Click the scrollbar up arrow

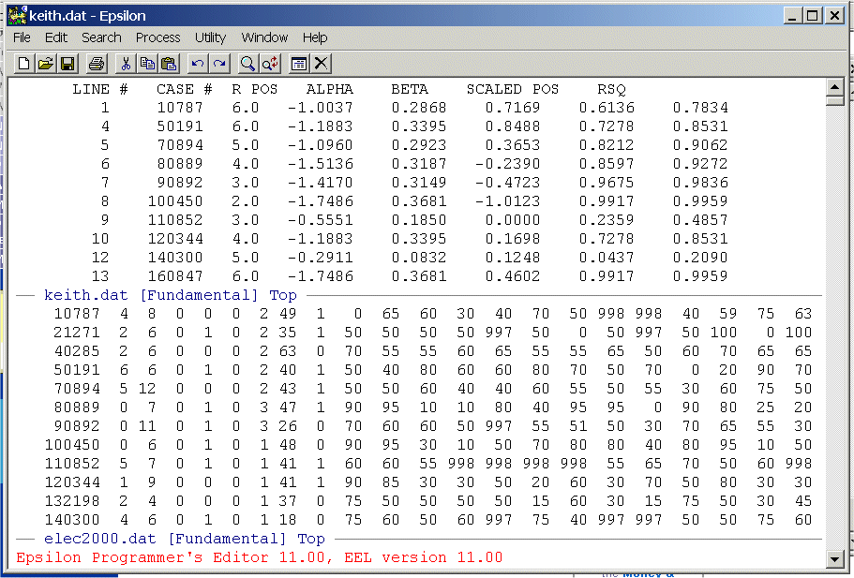pos(835,87)
